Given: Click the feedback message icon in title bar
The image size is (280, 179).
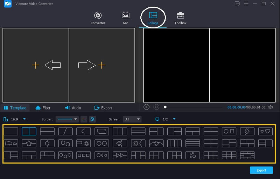Looking at the screenshot, I should tap(237, 4).
